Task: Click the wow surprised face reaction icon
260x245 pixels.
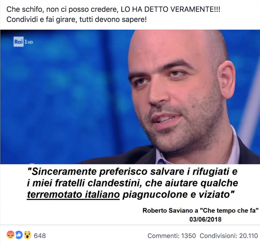Action: [x=27, y=235]
